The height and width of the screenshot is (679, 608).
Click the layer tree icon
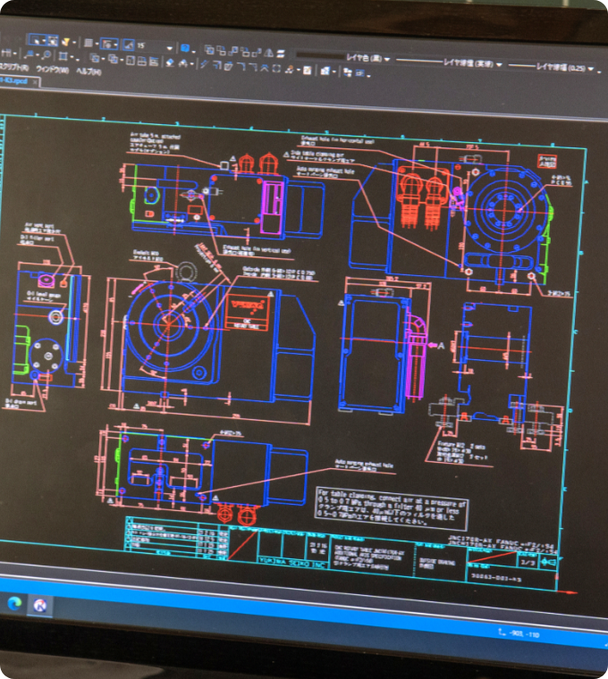click(348, 71)
